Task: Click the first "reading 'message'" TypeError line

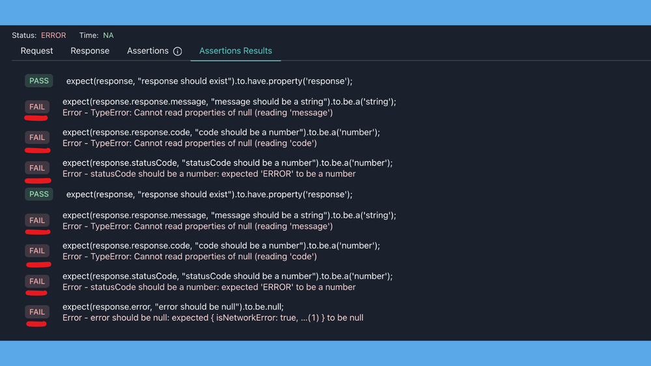Action: [x=197, y=112]
